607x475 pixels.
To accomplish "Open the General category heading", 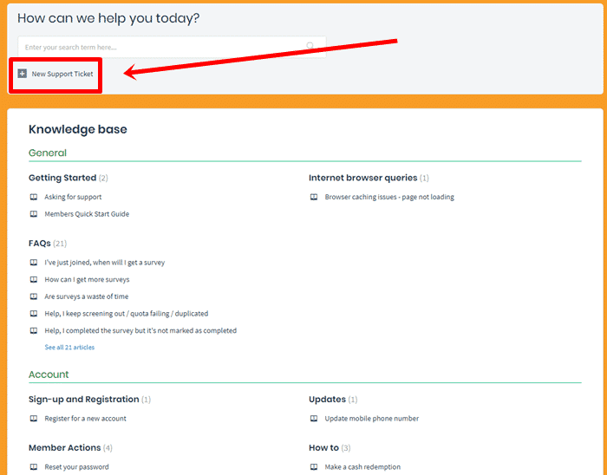I will point(48,153).
